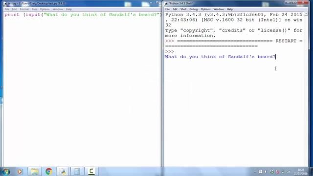Open Window menu in Python Shell window
Viewport: 313px width, 176px height.
coord(219,9)
